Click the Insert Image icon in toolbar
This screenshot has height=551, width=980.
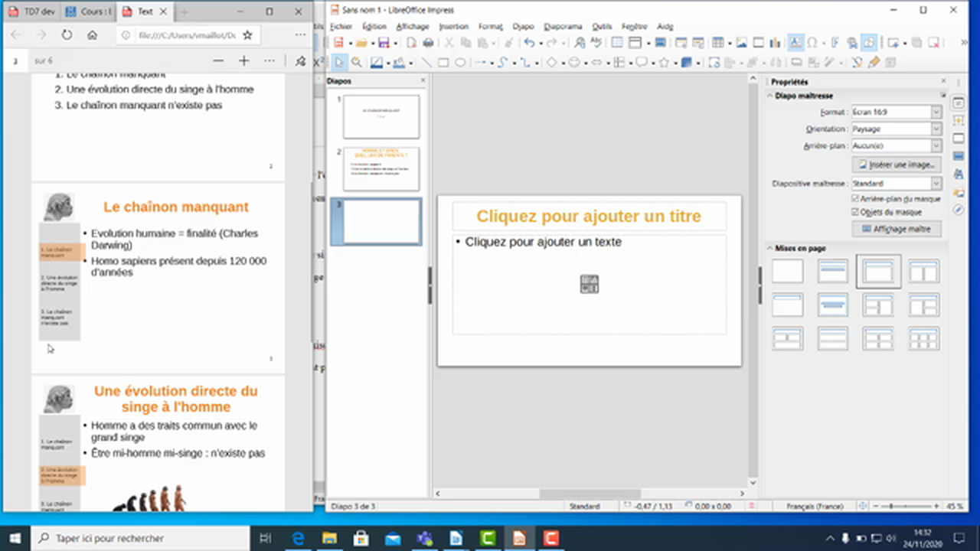(741, 43)
